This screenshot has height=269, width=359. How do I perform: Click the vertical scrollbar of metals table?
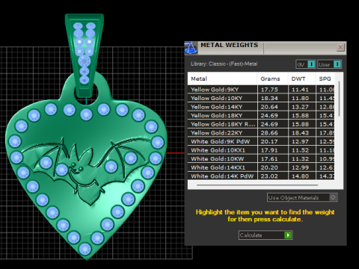[x=339, y=99]
